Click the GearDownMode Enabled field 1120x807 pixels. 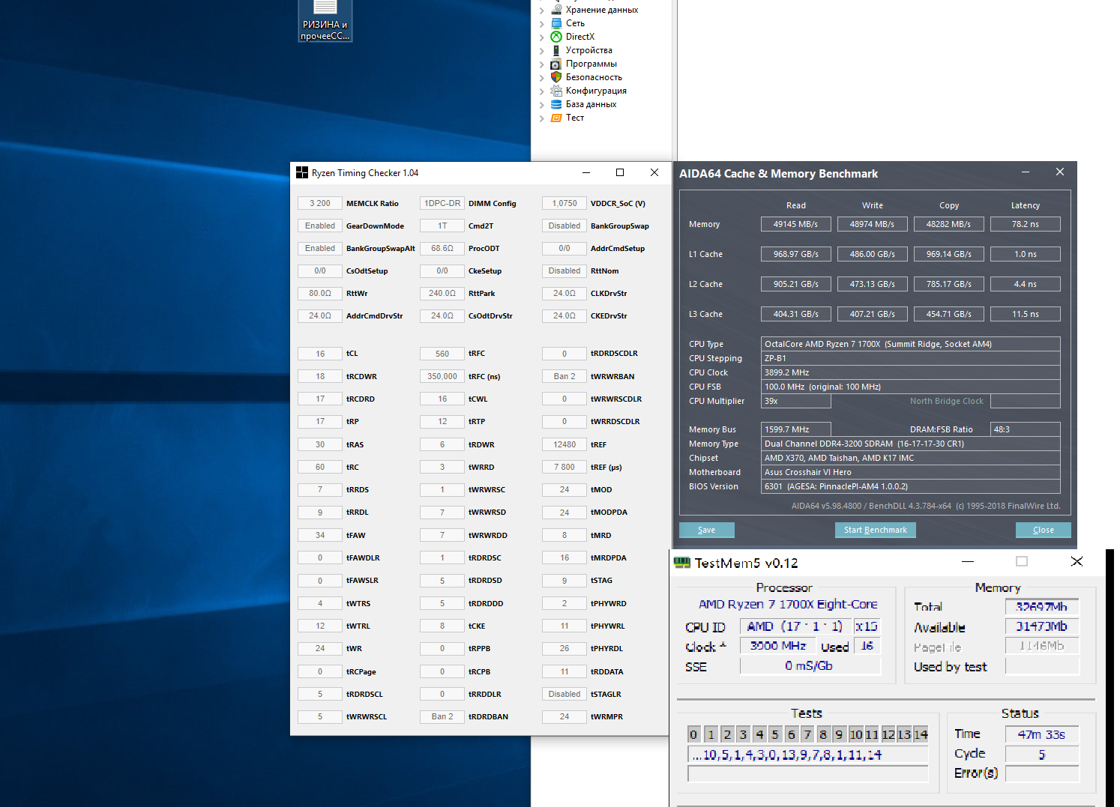click(x=320, y=226)
